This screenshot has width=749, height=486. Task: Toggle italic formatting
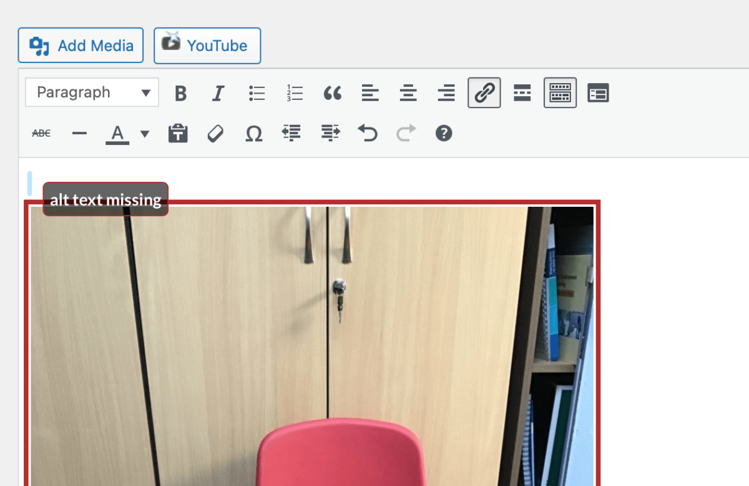(x=218, y=93)
